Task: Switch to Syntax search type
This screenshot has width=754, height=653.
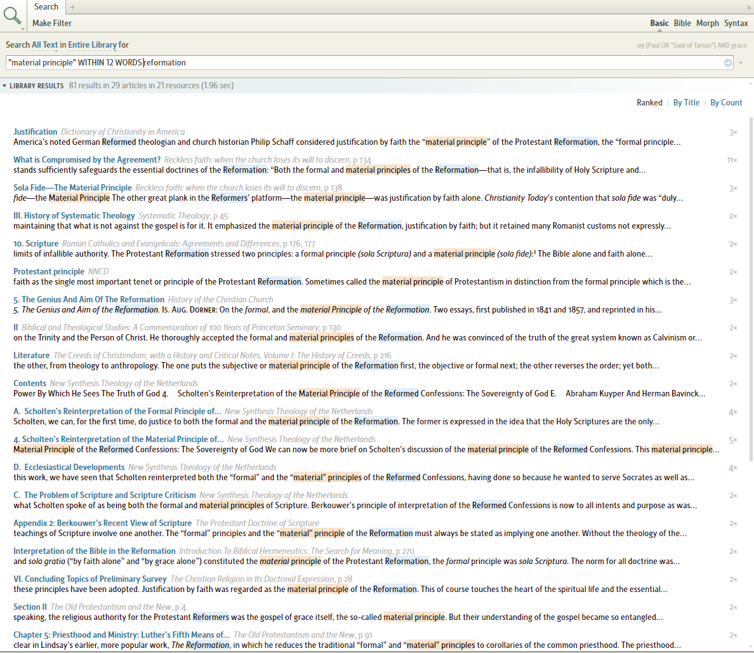Action: [736, 23]
